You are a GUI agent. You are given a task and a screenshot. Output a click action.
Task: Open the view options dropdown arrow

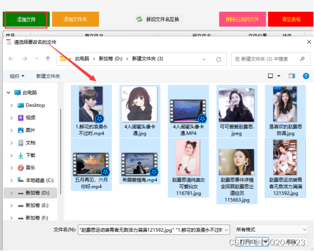click(x=278, y=76)
